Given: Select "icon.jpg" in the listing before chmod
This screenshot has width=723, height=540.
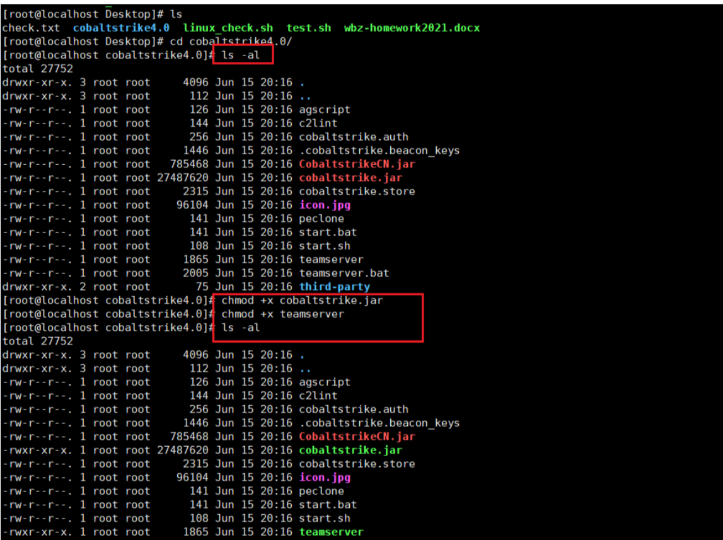Looking at the screenshot, I should click(325, 205).
